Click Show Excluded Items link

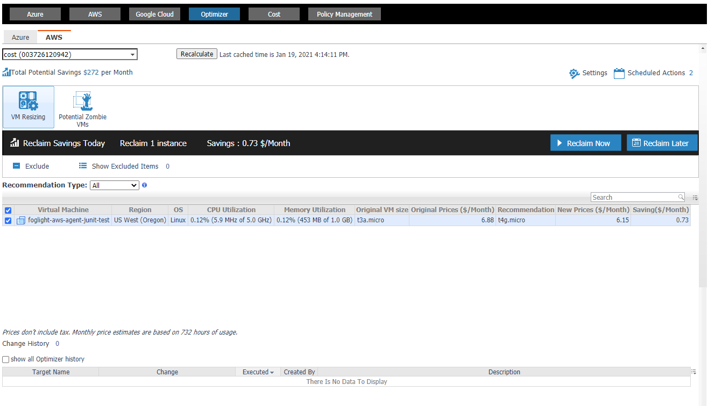[125, 166]
